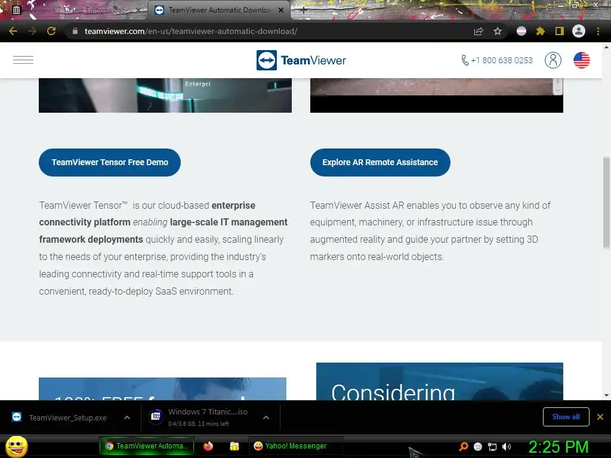Click the padlock site info icon
The image size is (611, 458).
75,31
